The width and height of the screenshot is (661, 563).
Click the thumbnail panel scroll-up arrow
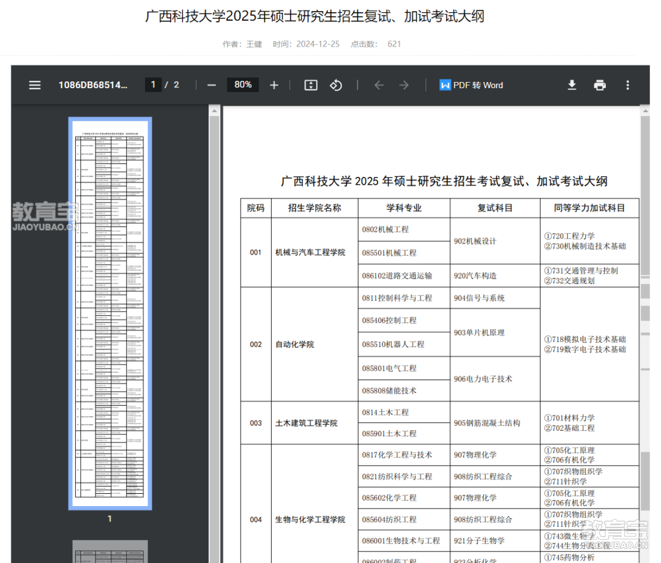click(215, 111)
